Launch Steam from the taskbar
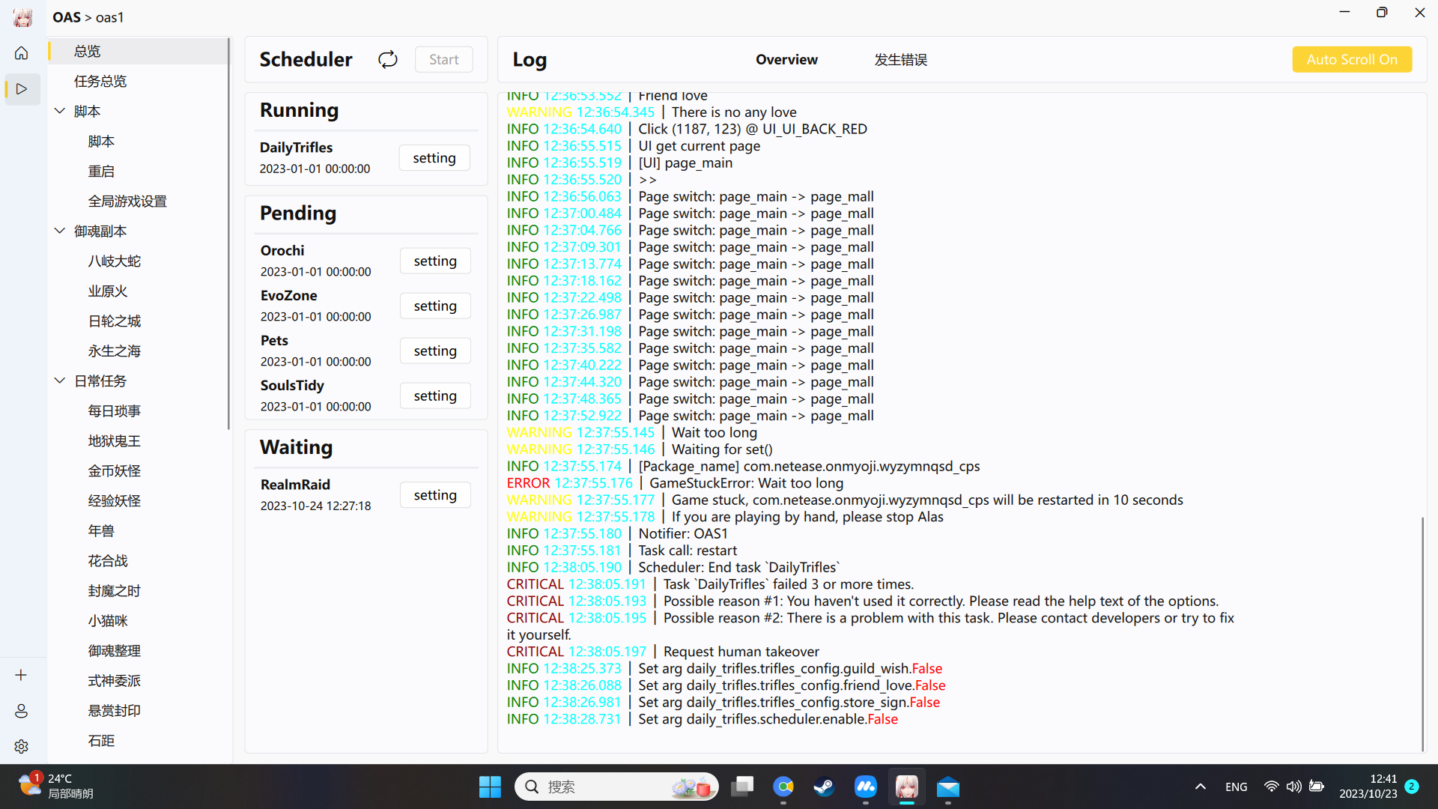 823,787
